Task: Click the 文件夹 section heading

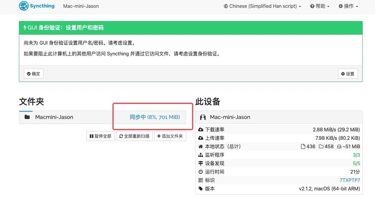Action: point(32,101)
